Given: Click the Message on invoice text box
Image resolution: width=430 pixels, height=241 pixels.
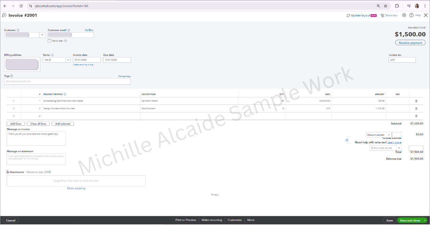Looking at the screenshot, I should click(36, 138).
